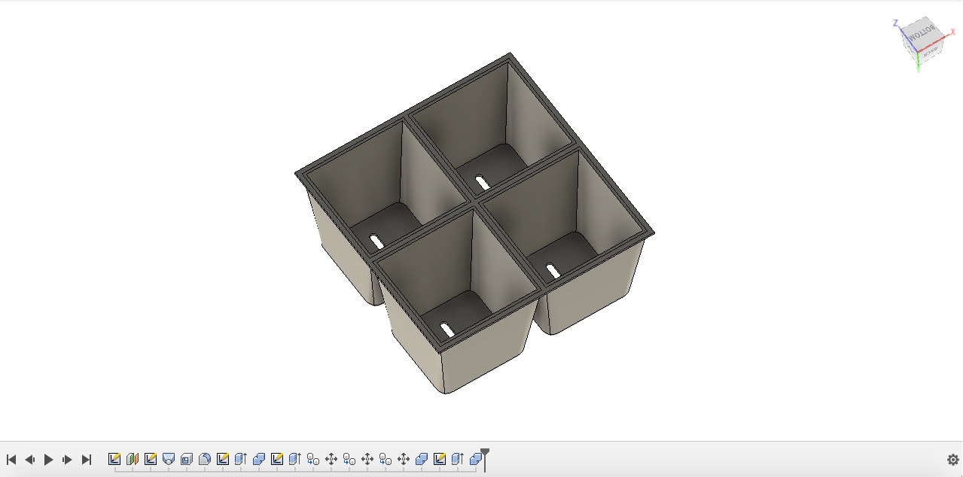
Task: Select the last Offset Face timeline feature
Action: click(476, 459)
